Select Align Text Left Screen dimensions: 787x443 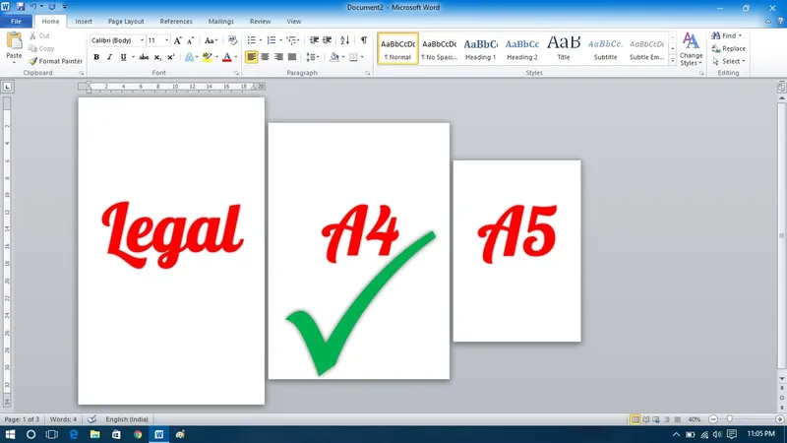click(251, 57)
